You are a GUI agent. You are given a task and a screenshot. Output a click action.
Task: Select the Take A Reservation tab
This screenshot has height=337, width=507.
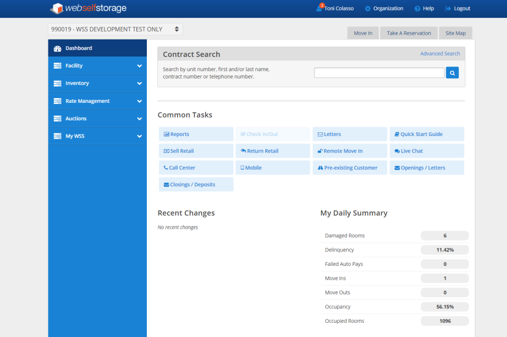coord(408,33)
